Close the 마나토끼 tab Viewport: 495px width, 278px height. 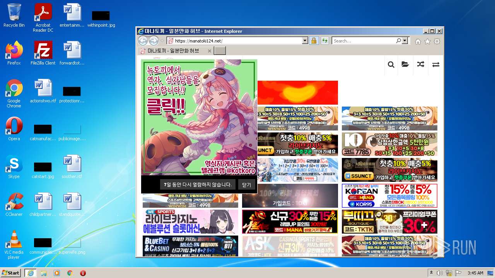(210, 51)
